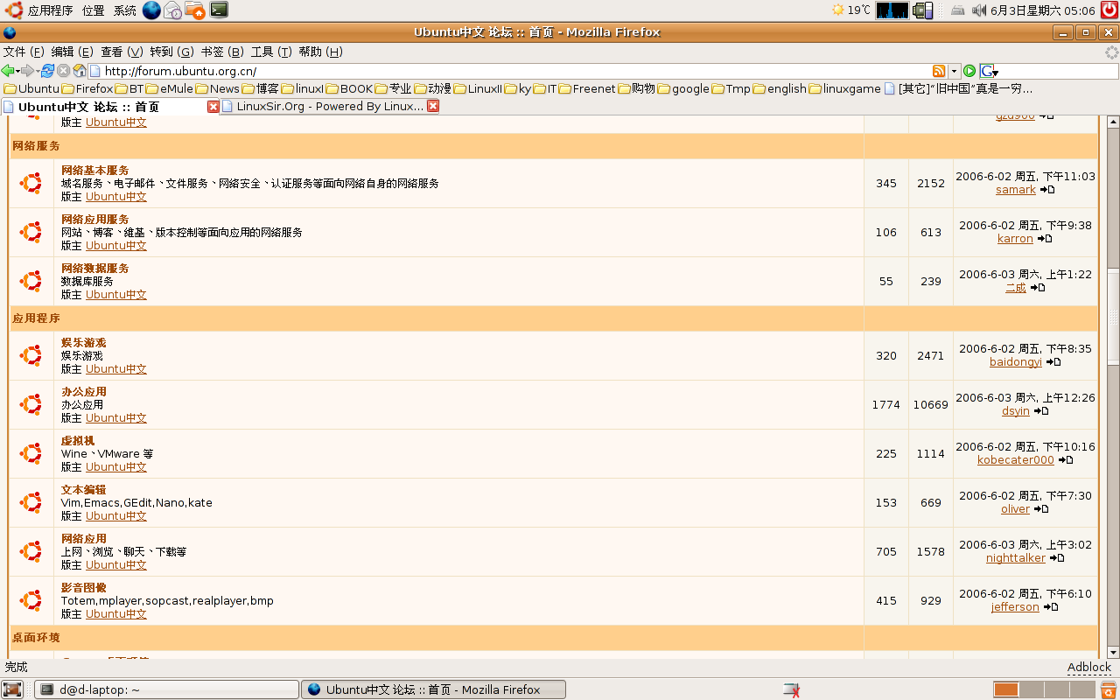Click the Show Desktop button in bottom panel

[x=12, y=689]
